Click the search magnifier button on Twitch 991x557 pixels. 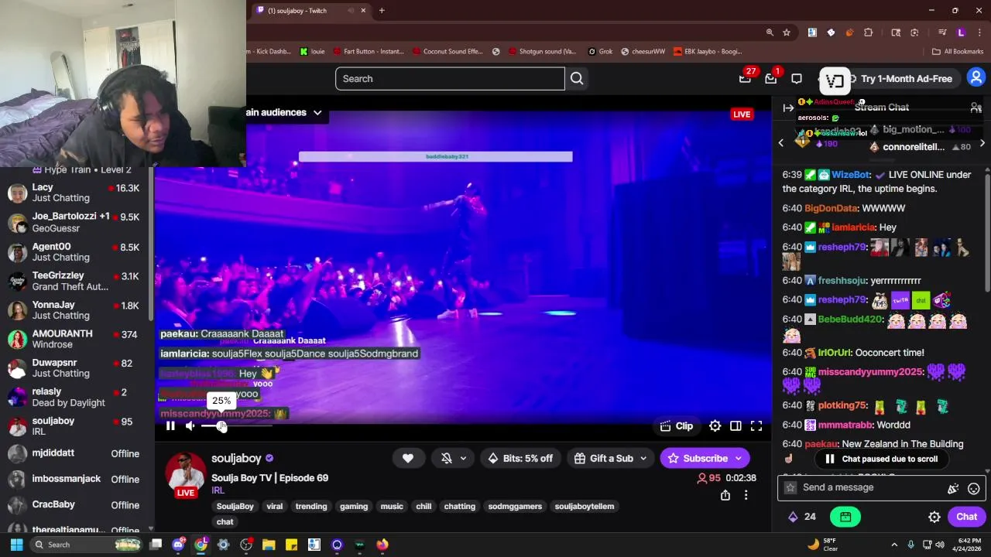pos(577,78)
